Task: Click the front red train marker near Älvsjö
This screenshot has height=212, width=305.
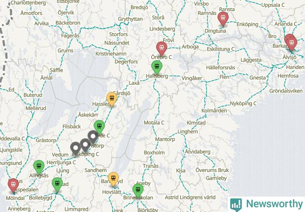Action: click(291, 44)
